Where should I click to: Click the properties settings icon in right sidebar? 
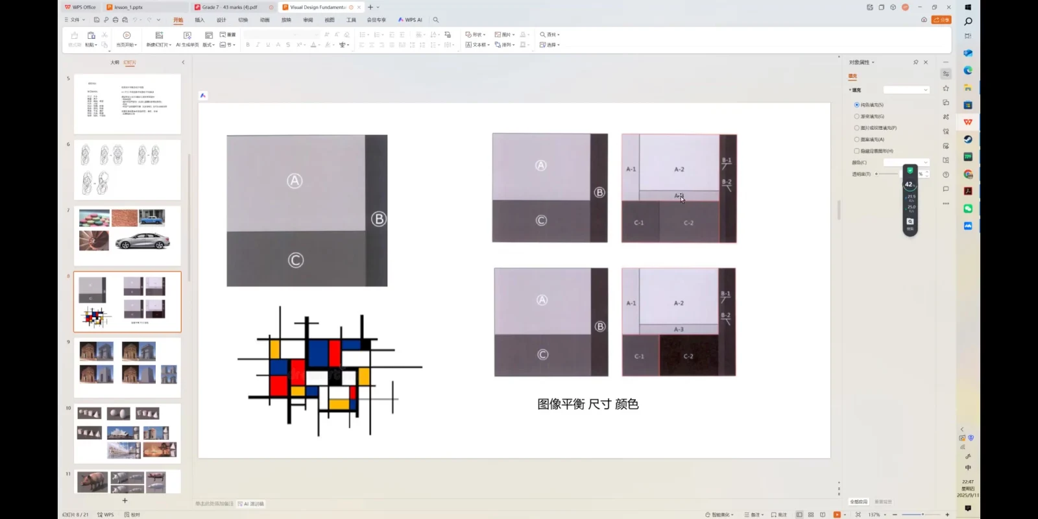pyautogui.click(x=946, y=74)
